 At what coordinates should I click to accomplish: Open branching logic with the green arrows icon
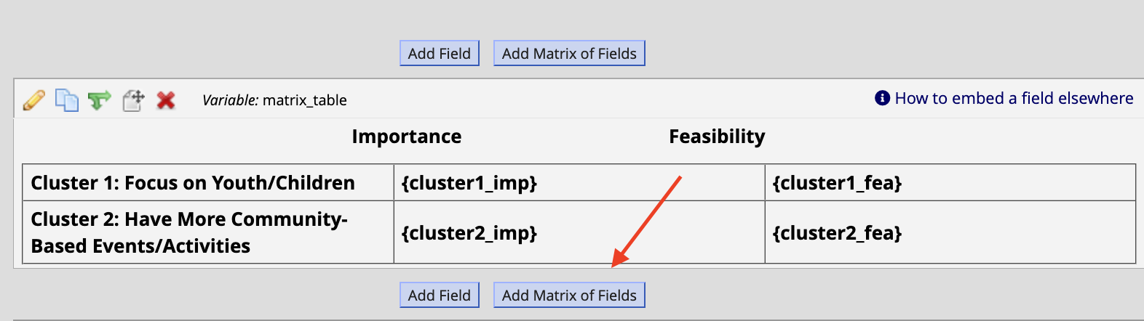coord(100,99)
